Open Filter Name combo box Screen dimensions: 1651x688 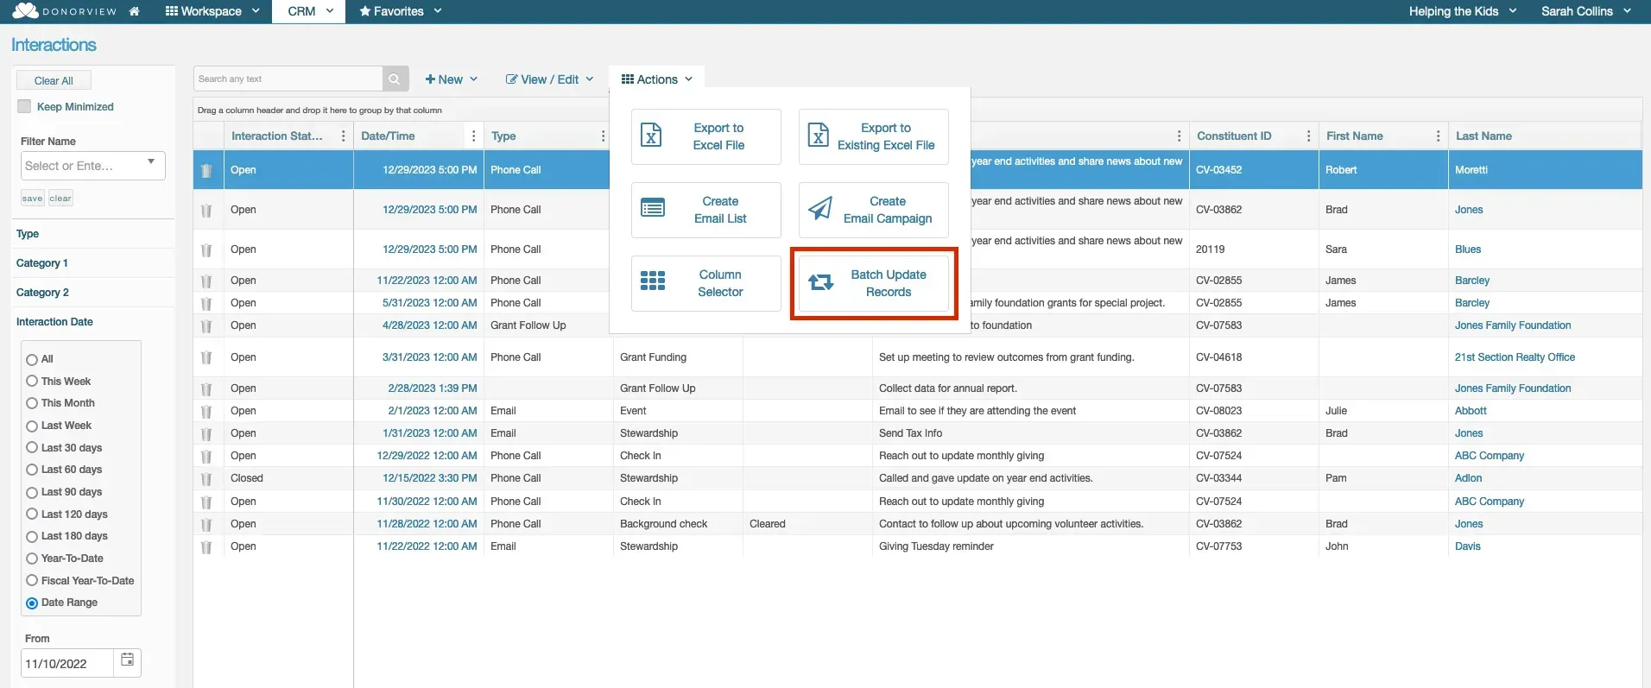pyautogui.click(x=92, y=166)
